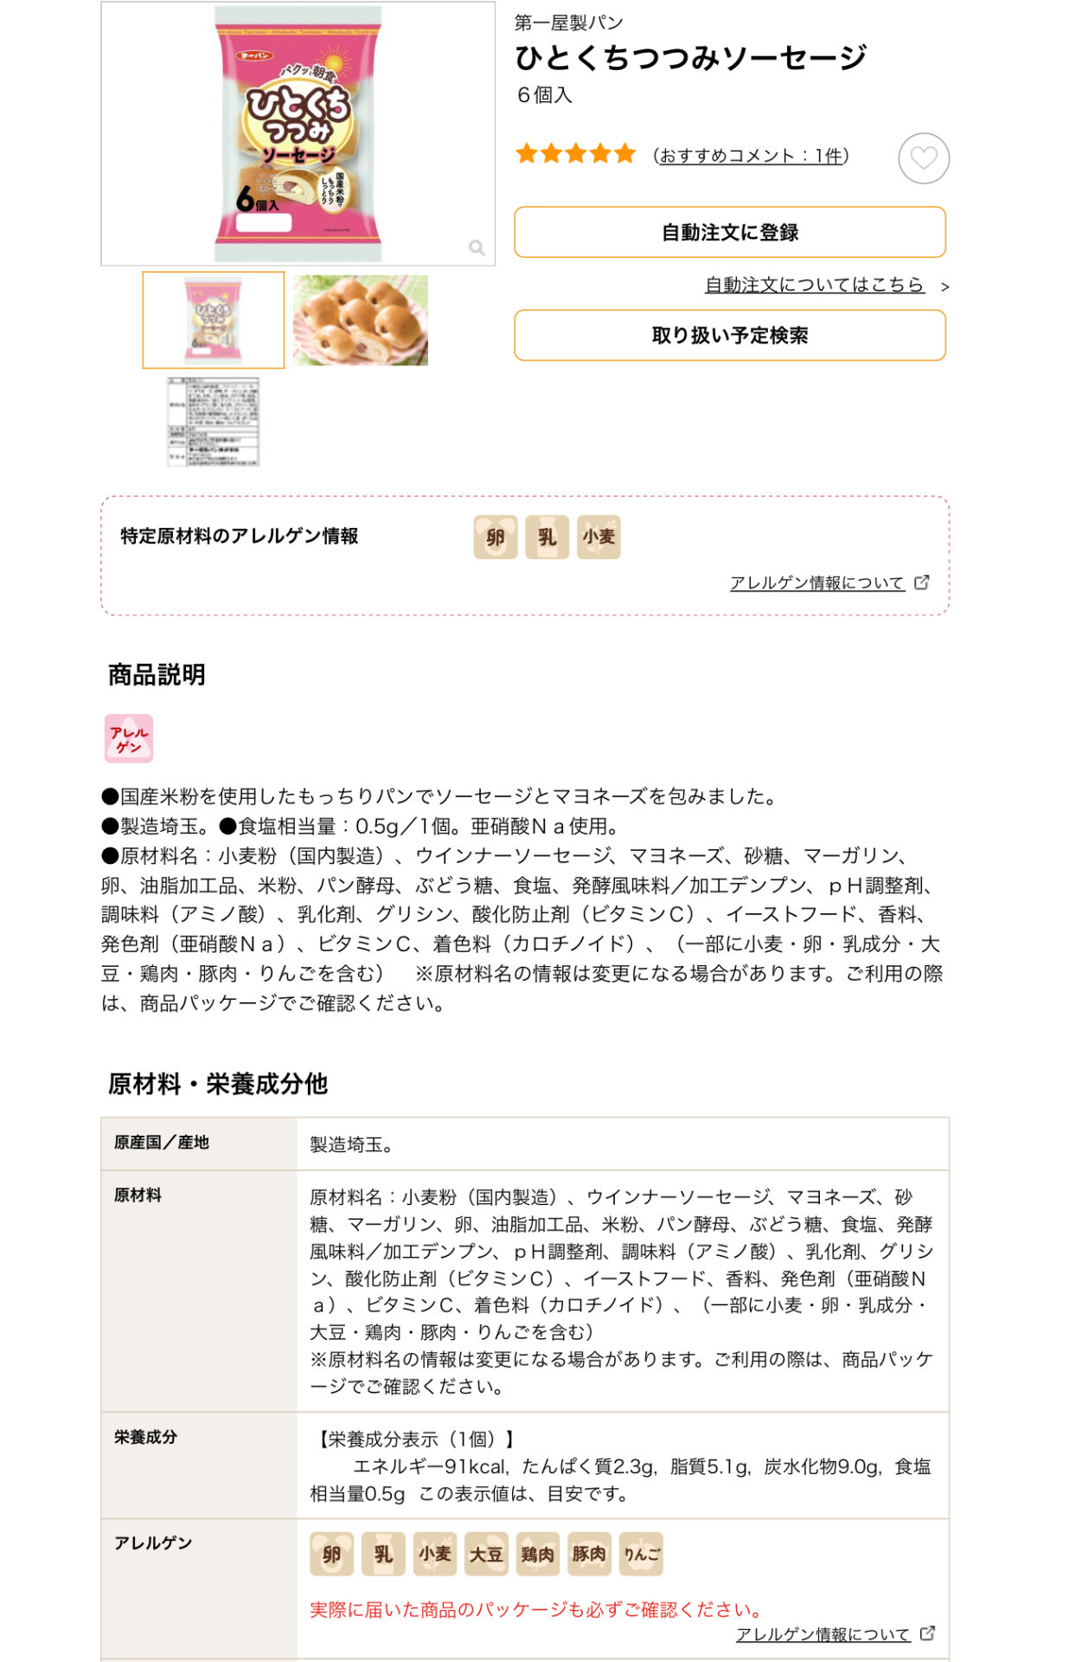This screenshot has height=1662, width=1076.
Task: Click the 取り扱い予定検索 button
Action: pos(730,335)
